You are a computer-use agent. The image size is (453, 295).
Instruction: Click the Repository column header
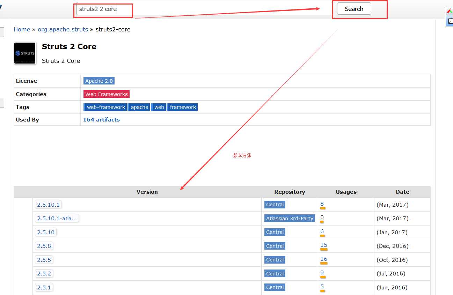[290, 192]
